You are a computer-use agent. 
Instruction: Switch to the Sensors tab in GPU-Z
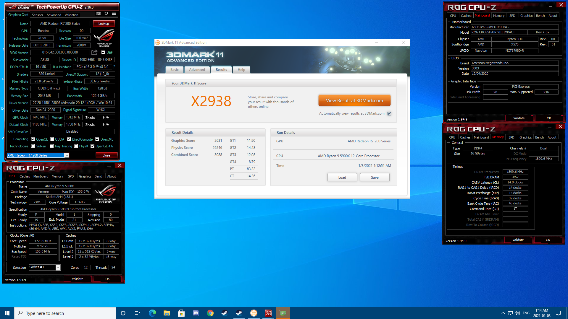[37, 15]
